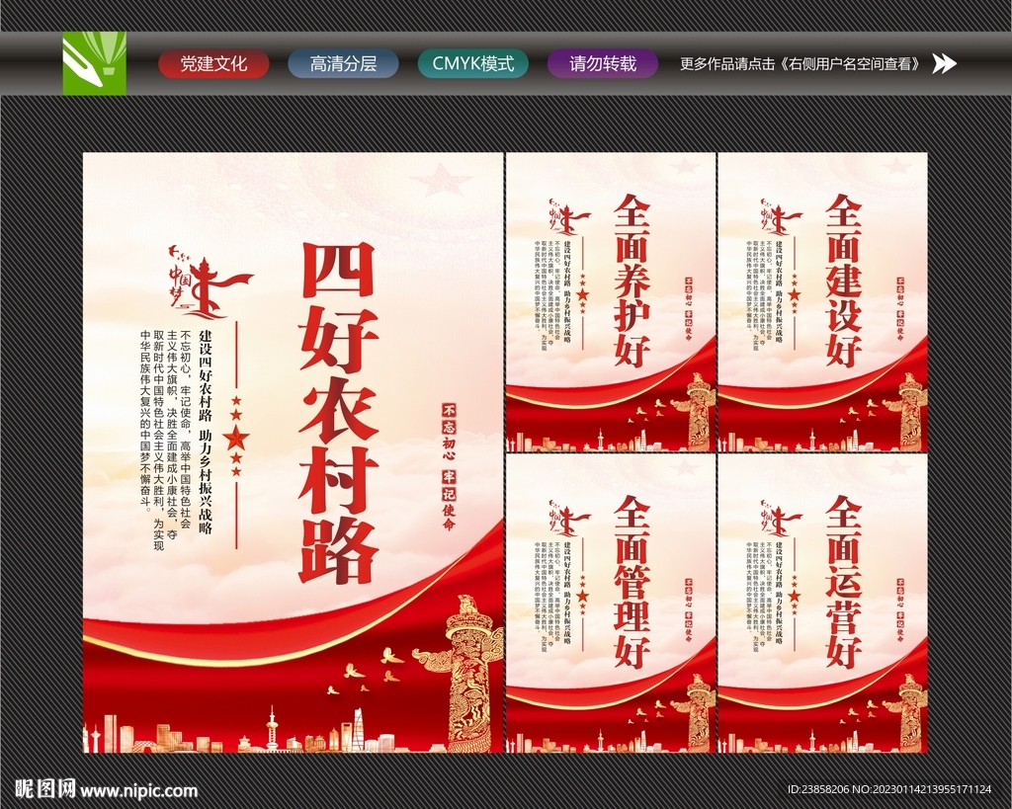Viewport: 1012px width, 809px height.
Task: Open the 全面养护好 poster thumbnail
Action: (x=611, y=302)
